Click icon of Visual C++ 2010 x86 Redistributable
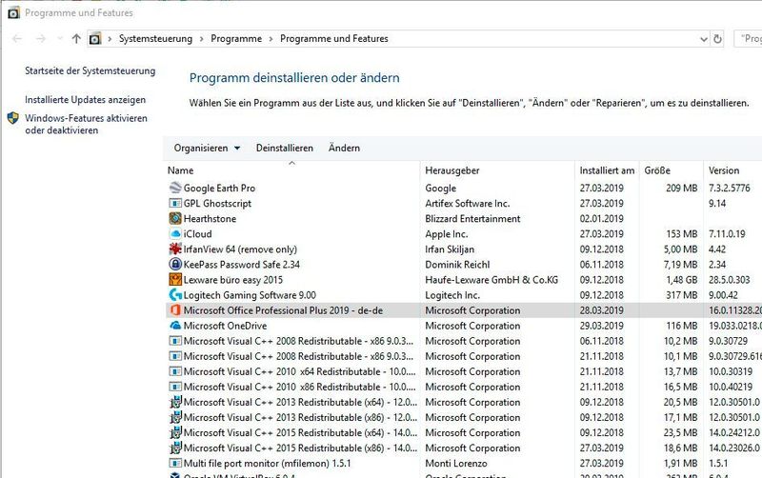The height and width of the screenshot is (478, 762). 175,387
